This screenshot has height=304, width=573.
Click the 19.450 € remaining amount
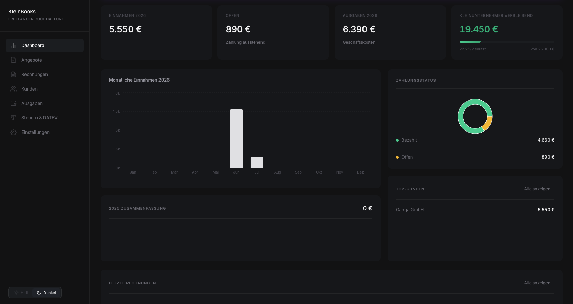(479, 29)
